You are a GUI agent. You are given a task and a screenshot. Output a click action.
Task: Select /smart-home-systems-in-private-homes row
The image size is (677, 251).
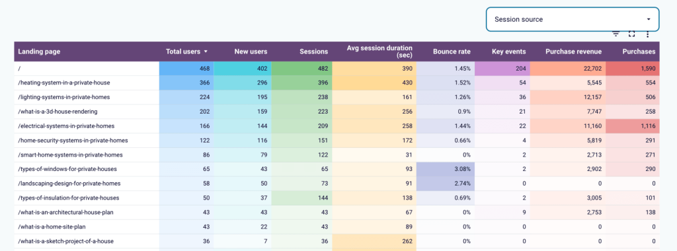click(337, 155)
